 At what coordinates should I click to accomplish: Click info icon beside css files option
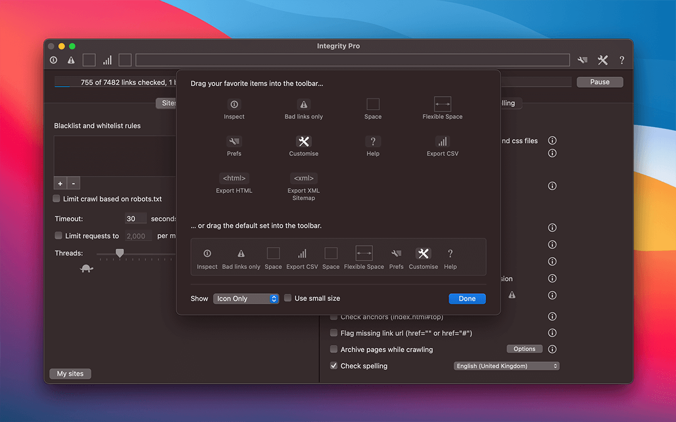553,141
